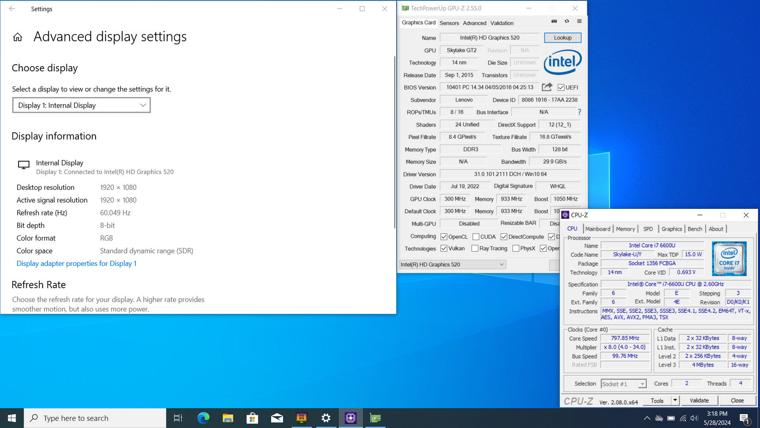This screenshot has width=760, height=428.
Task: Switch to the Sensors tab in GPU-Z
Action: coord(449,23)
